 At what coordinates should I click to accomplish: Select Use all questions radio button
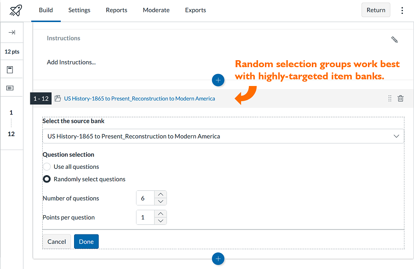pos(47,166)
